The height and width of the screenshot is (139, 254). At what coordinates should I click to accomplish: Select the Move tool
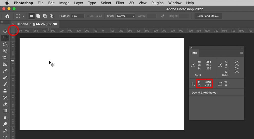[5, 31]
